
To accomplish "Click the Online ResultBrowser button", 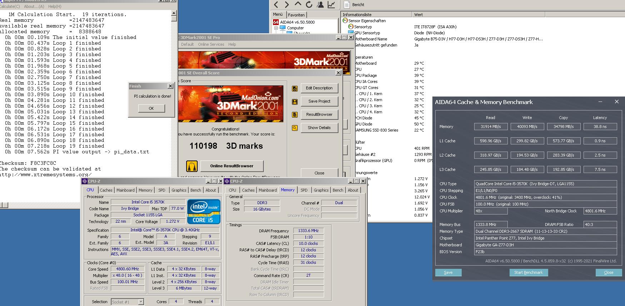I will (232, 166).
